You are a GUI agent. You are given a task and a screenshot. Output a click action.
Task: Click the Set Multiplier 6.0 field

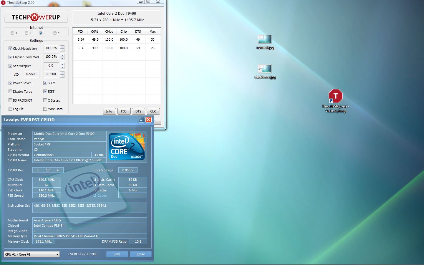pyautogui.click(x=51, y=66)
